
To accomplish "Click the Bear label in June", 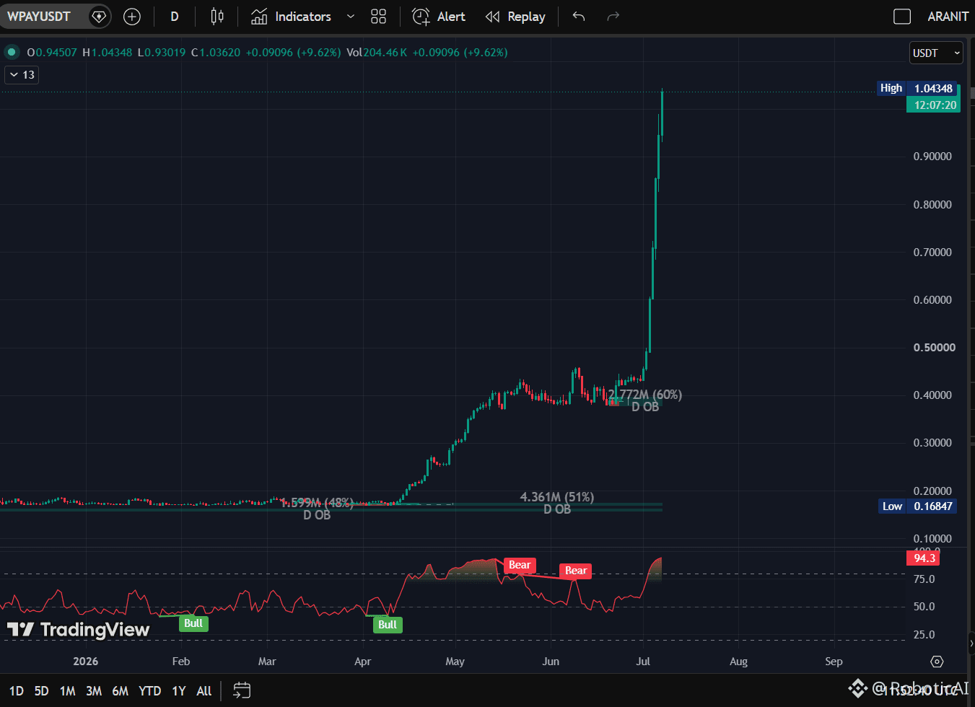I will click(x=576, y=571).
